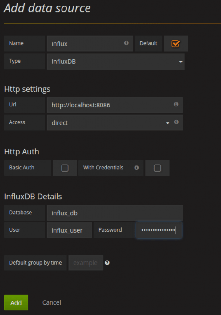Click the Default label next to checkbox
221x315 pixels.
148,43
